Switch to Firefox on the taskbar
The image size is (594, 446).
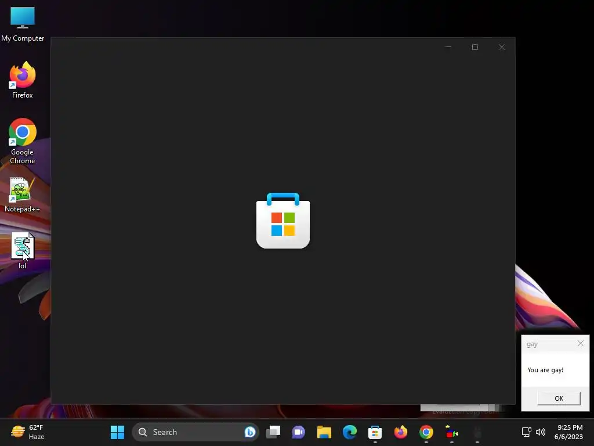tap(400, 432)
